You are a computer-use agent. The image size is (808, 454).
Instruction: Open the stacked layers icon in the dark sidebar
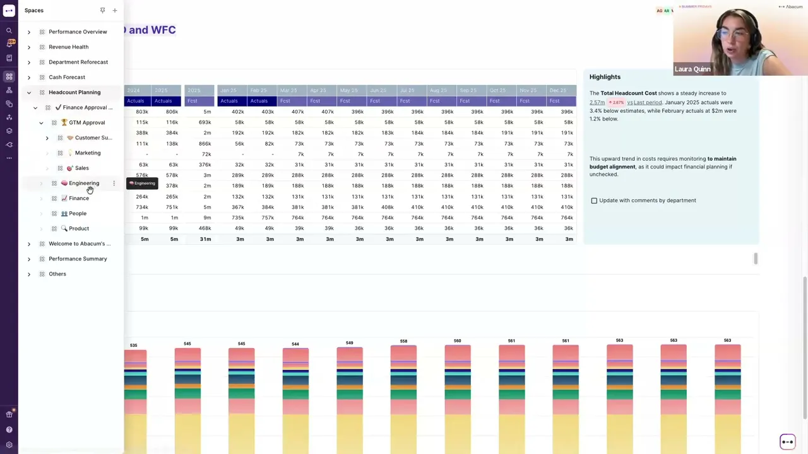9,131
